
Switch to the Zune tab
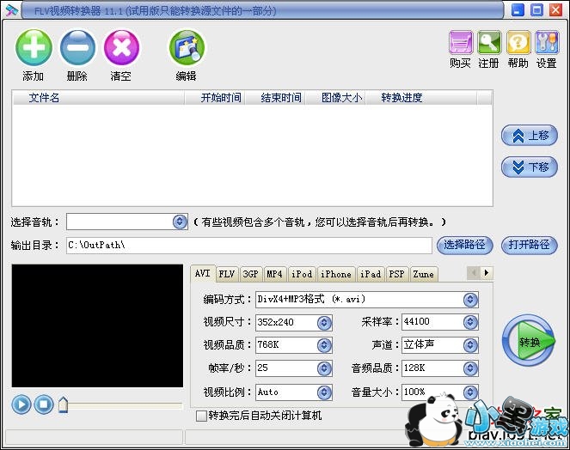click(424, 274)
